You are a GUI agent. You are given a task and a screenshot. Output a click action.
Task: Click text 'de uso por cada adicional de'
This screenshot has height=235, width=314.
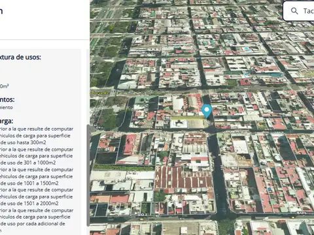pyautogui.click(x=33, y=224)
